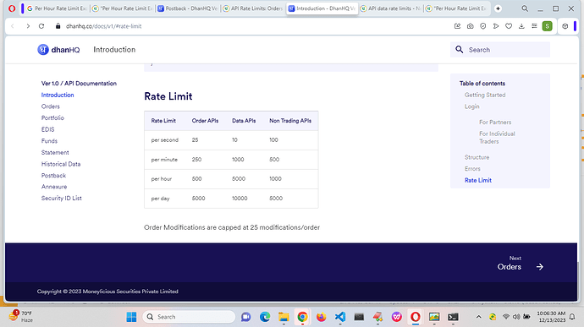This screenshot has width=584, height=327.
Task: Click the Windows taskbar Search box
Action: [x=189, y=317]
